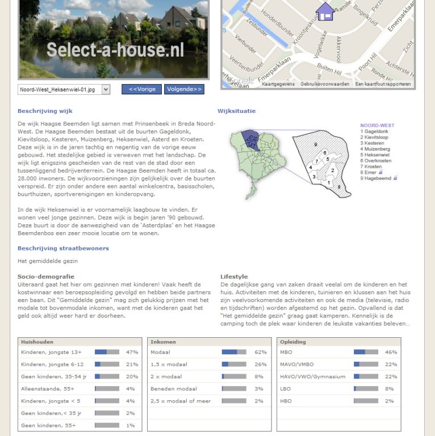Click area 5 Heksenwiel on district map

(328, 159)
